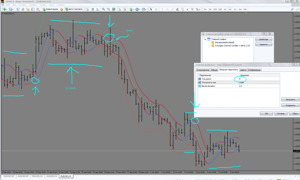Click the Сохранить button

[290, 105]
